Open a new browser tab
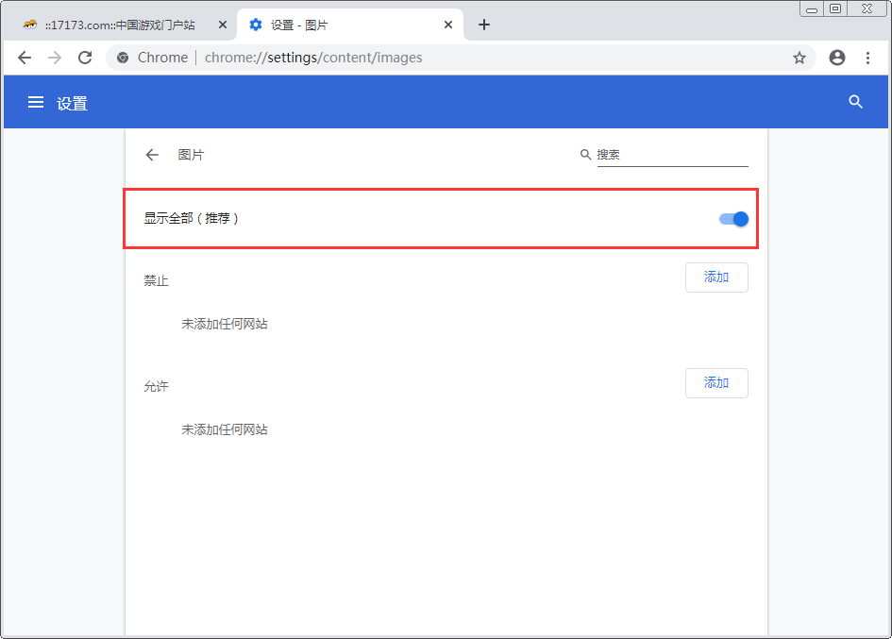Screen dimensions: 892x639 (484, 25)
